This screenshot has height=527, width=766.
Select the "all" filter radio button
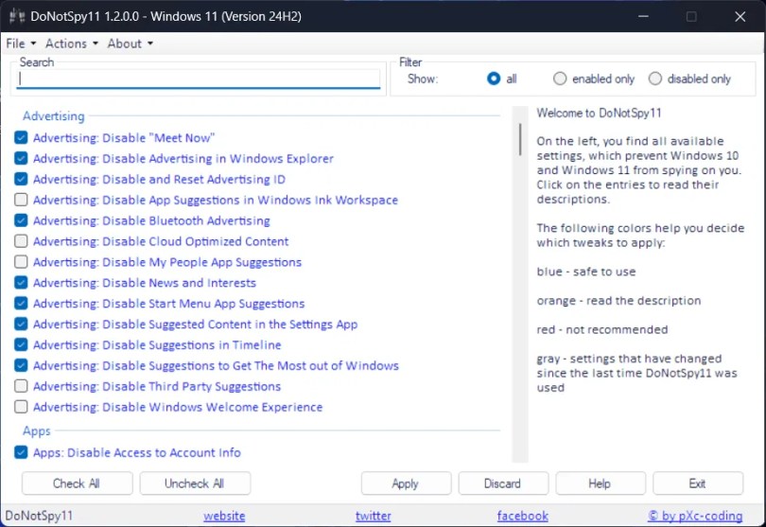click(x=494, y=79)
